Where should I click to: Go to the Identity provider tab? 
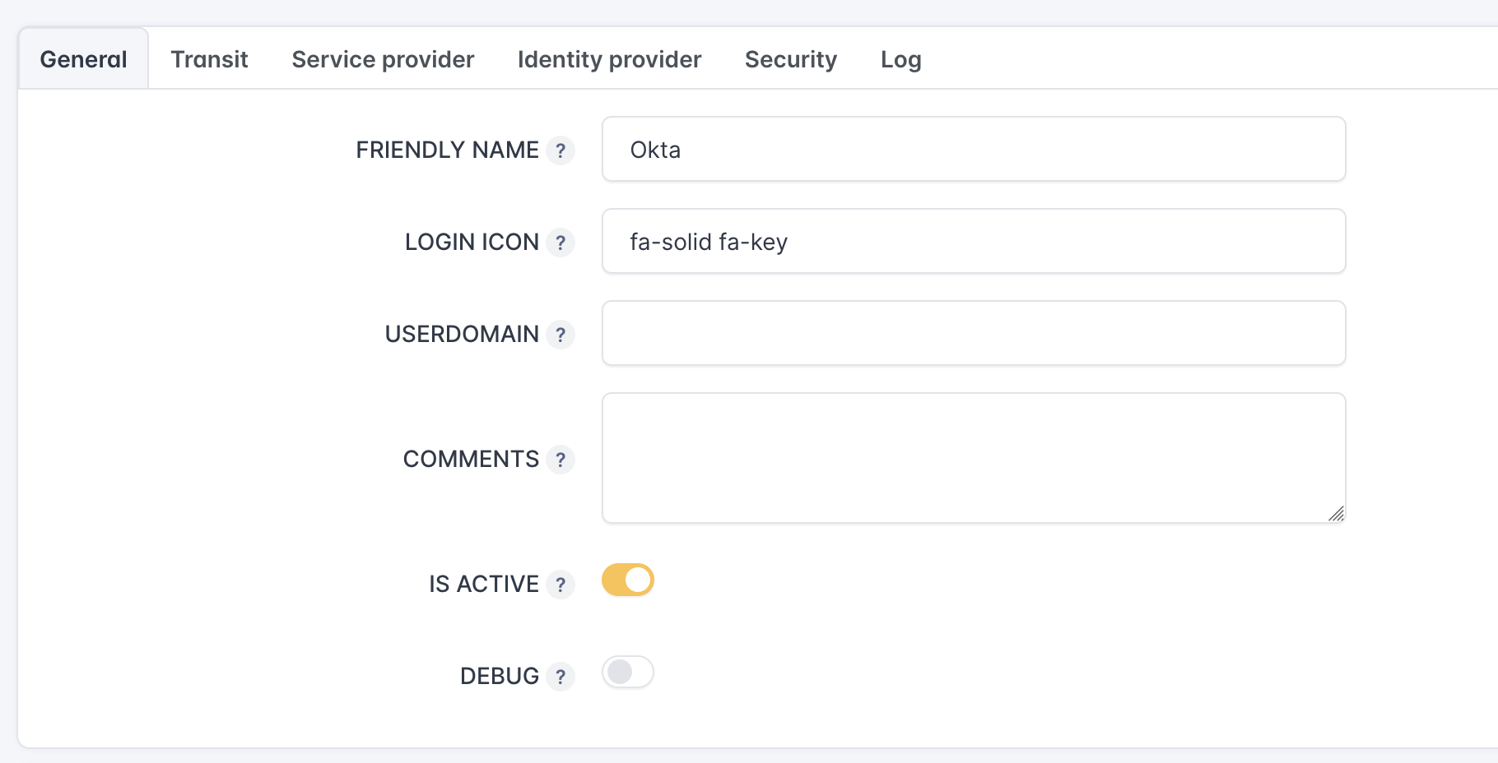(x=609, y=59)
